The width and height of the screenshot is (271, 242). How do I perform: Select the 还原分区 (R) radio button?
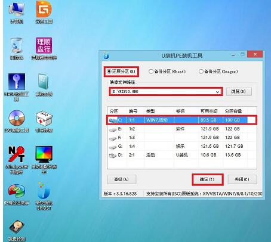[x=109, y=72]
